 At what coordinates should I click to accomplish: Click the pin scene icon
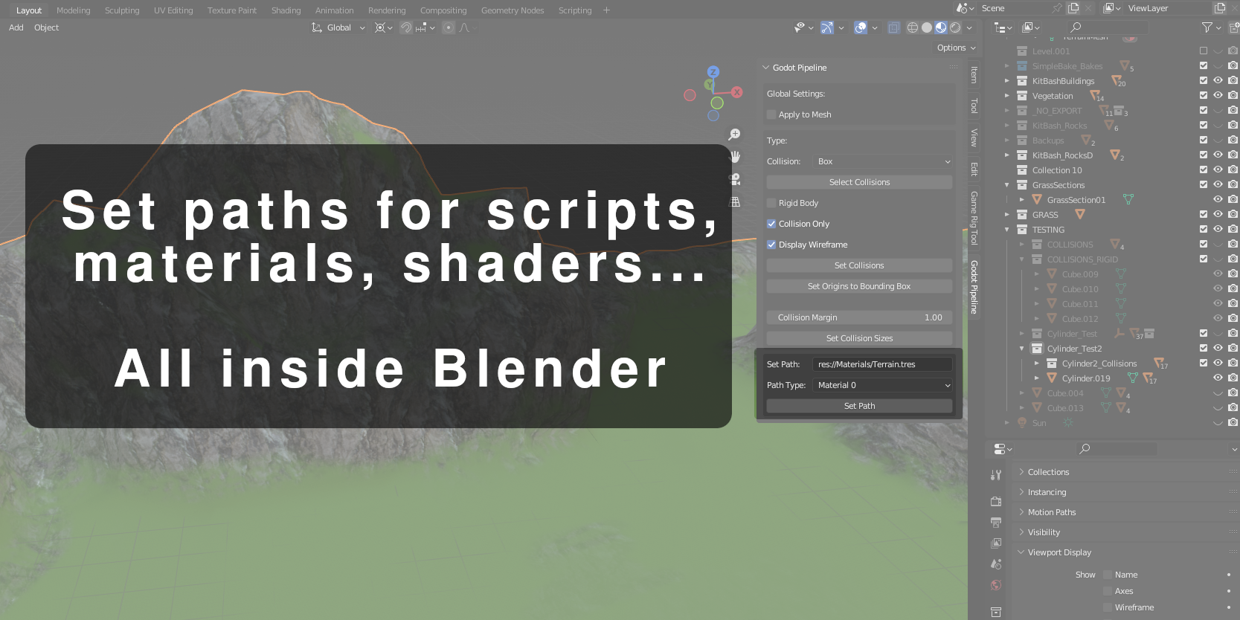point(1057,8)
